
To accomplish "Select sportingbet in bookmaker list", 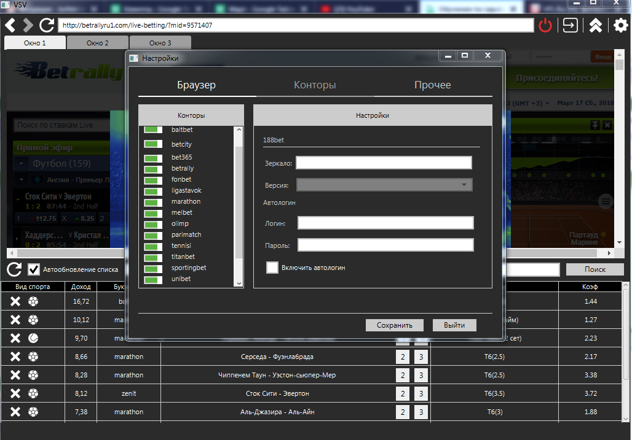I will (x=189, y=268).
